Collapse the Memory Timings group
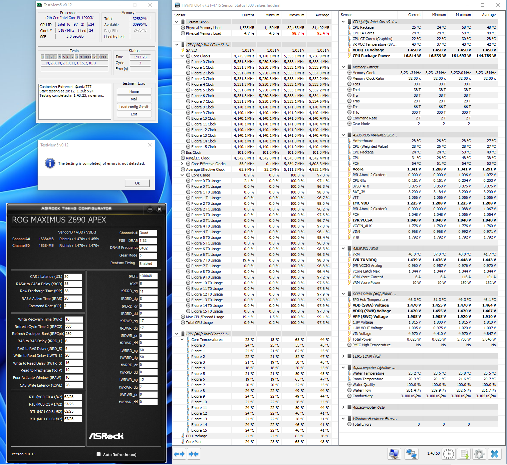 click(x=343, y=67)
